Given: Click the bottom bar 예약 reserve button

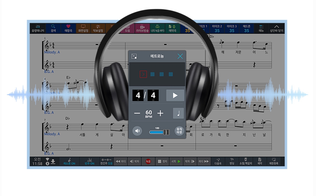Looking at the screenshot, I should tap(260, 161).
